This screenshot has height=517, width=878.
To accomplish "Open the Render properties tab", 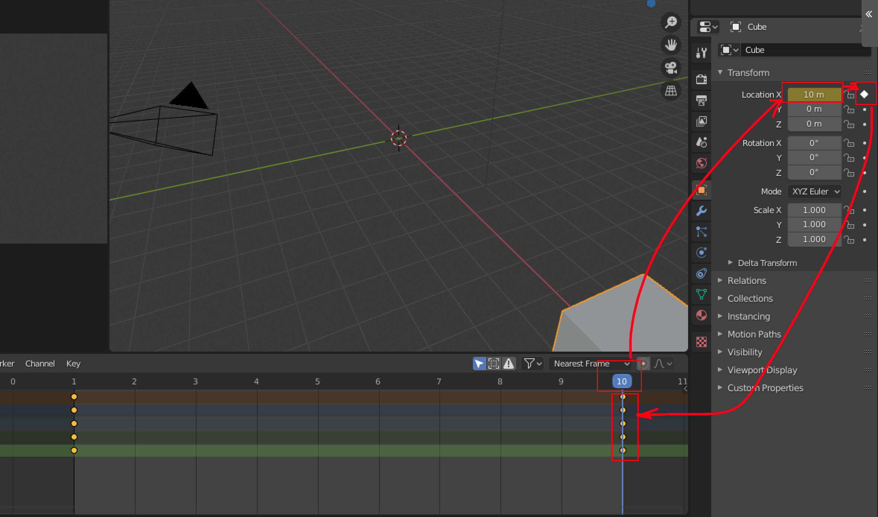I will (702, 79).
